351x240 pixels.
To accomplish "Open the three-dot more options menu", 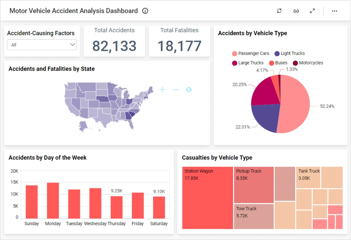I will (x=334, y=11).
